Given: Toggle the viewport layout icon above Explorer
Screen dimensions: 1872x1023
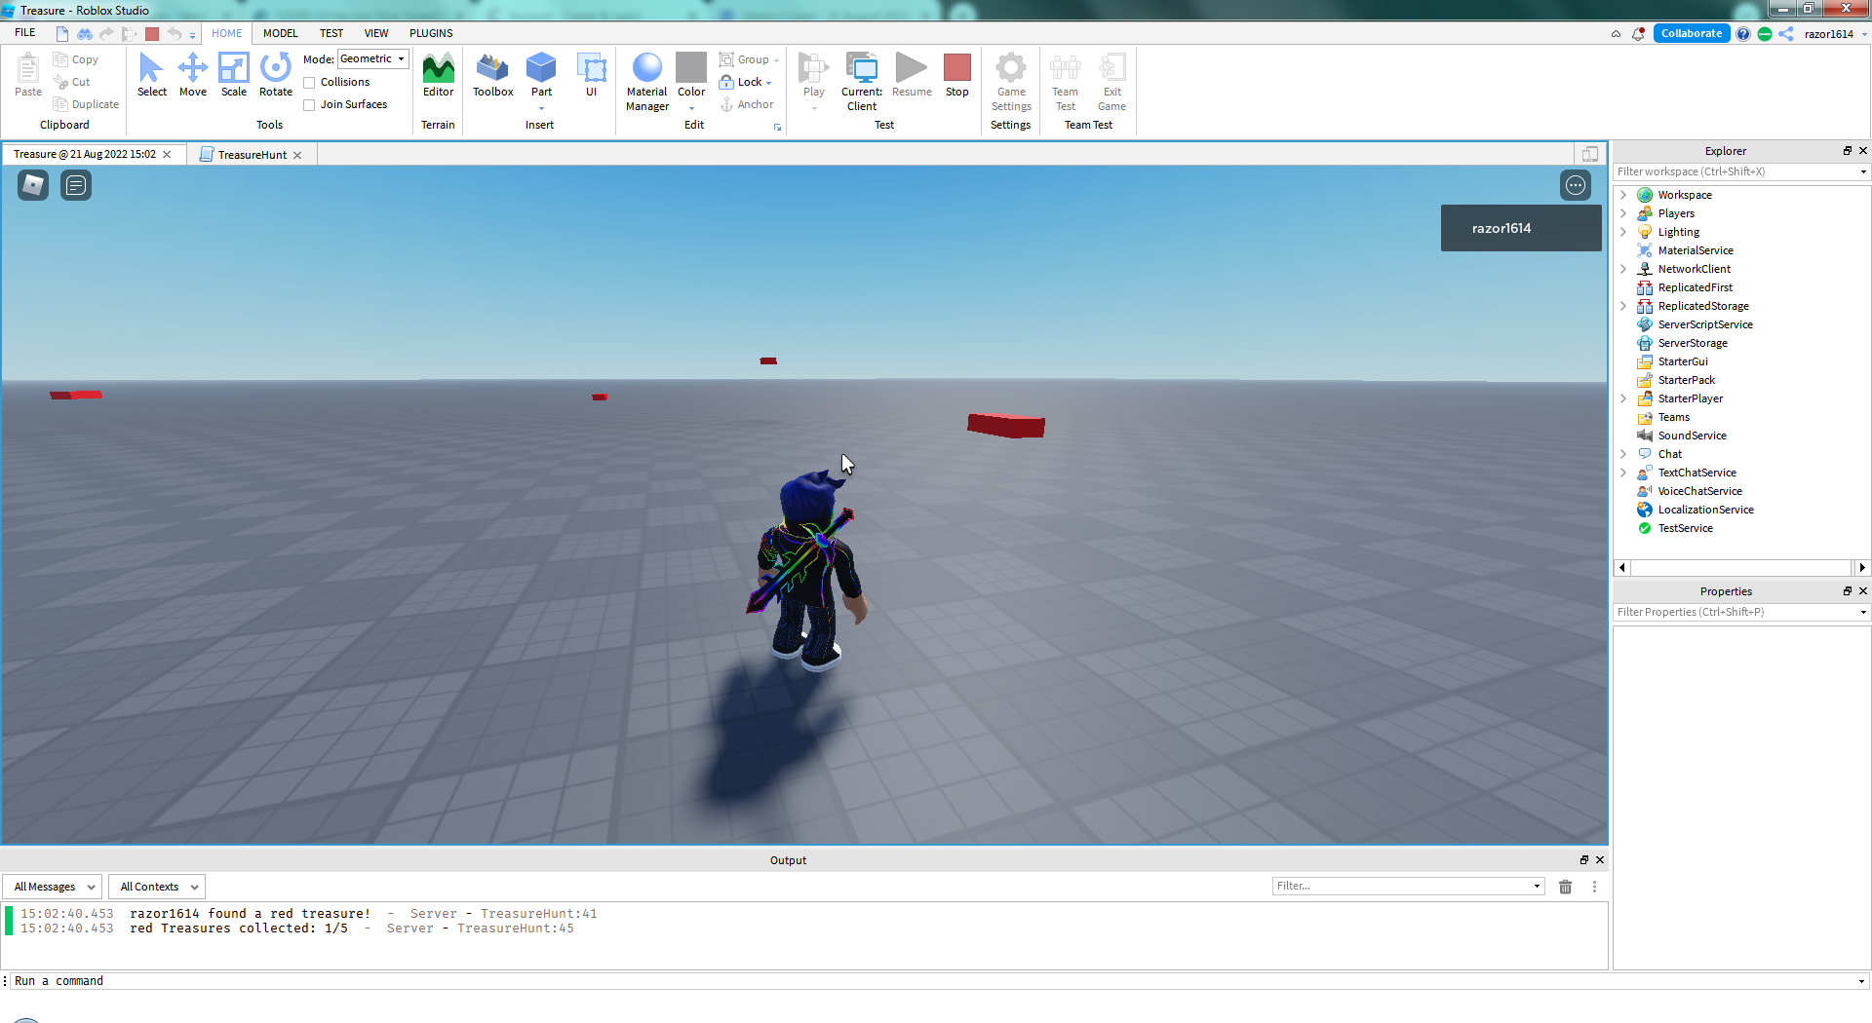Looking at the screenshot, I should click(1589, 154).
